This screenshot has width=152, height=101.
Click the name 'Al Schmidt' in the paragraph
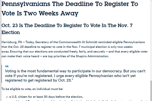pos(90,42)
